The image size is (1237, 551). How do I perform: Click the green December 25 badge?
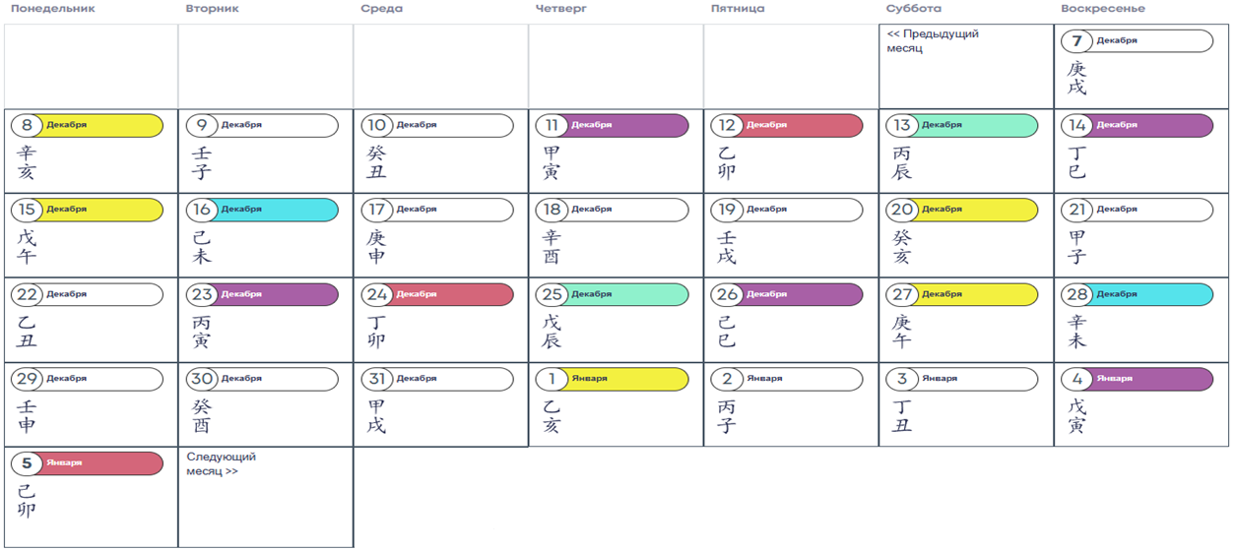tap(612, 294)
